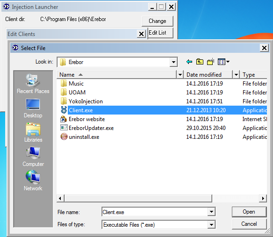Click the File name input field
The height and width of the screenshot is (237, 273).
click(155, 212)
